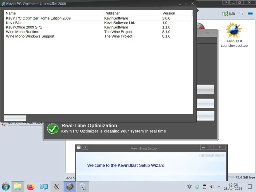Viewport: 256px width, 192px height.
Task: Open the file manager hamburger menu
Action: 250,13
